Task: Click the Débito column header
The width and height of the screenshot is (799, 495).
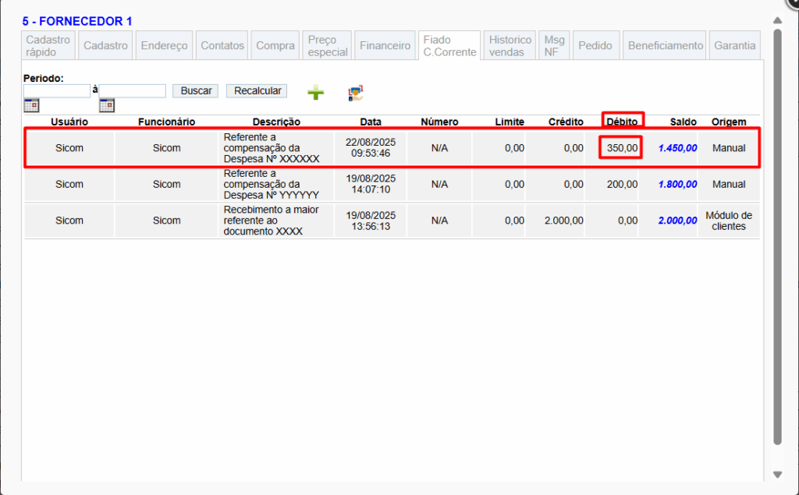Action: [x=622, y=122]
